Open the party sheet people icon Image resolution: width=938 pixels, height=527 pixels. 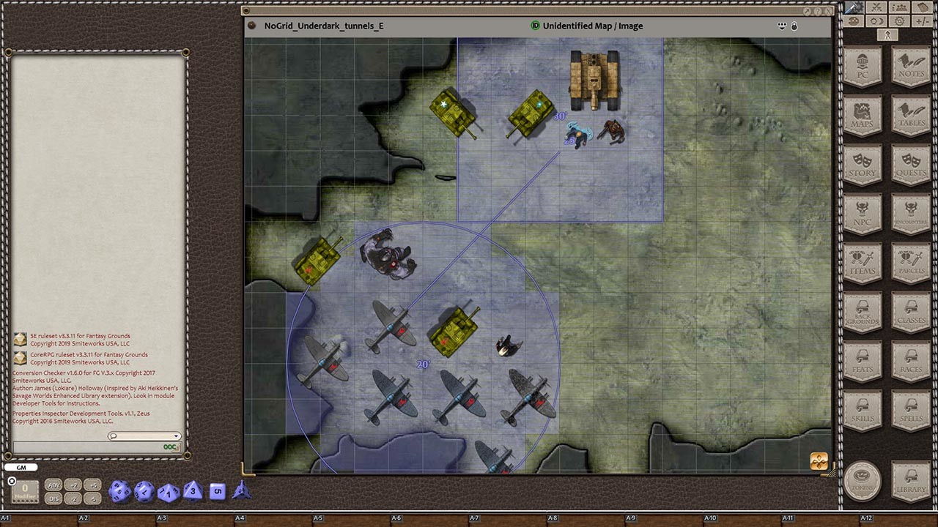(x=898, y=7)
